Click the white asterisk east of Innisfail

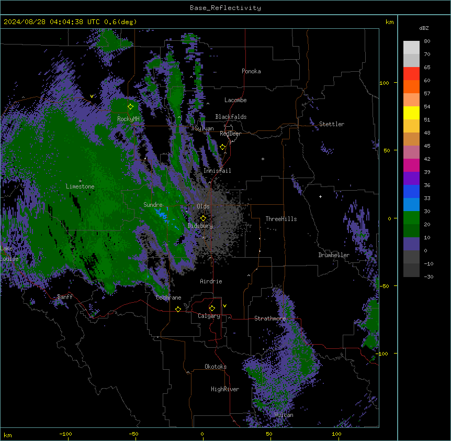click(263, 159)
